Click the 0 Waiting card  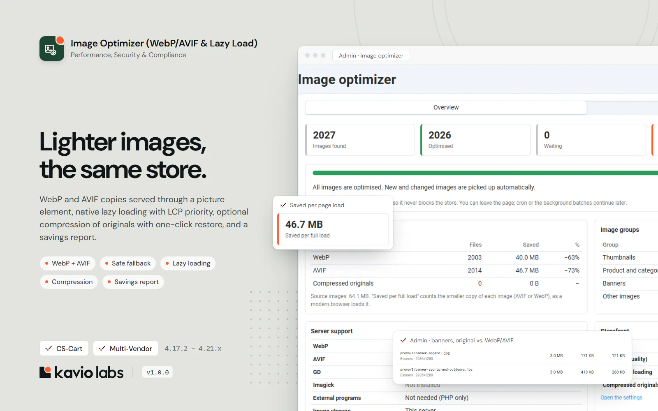point(591,140)
